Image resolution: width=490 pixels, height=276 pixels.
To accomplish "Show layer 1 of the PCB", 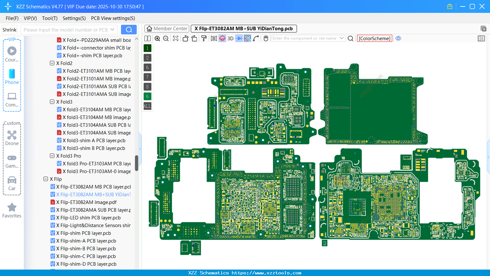I will (x=147, y=48).
